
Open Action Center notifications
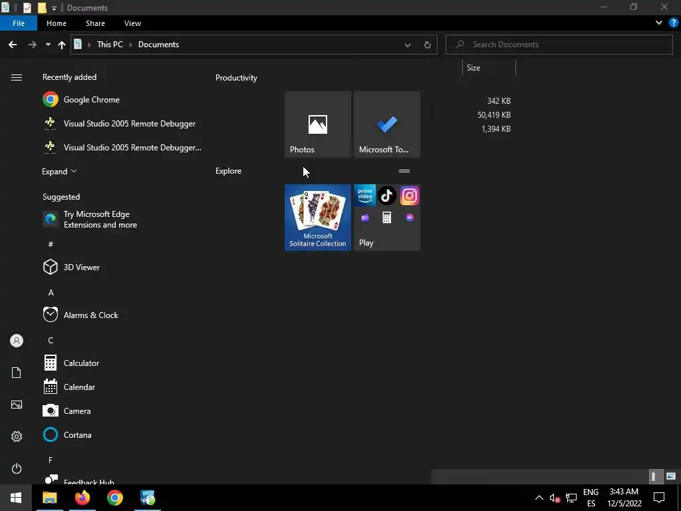(659, 498)
